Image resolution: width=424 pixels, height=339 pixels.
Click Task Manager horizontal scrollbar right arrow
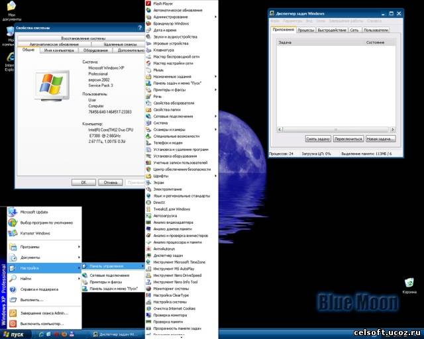click(x=393, y=130)
